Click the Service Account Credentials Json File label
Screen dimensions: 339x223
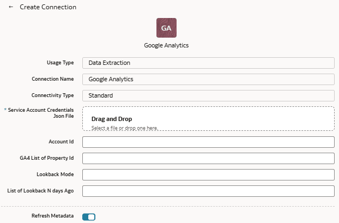[41, 113]
